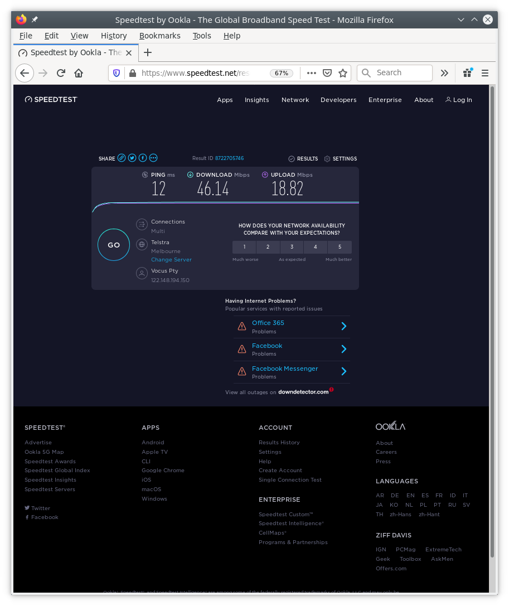Screen dimensions: 509x606
Task: Open Results History footer link
Action: 279,443
